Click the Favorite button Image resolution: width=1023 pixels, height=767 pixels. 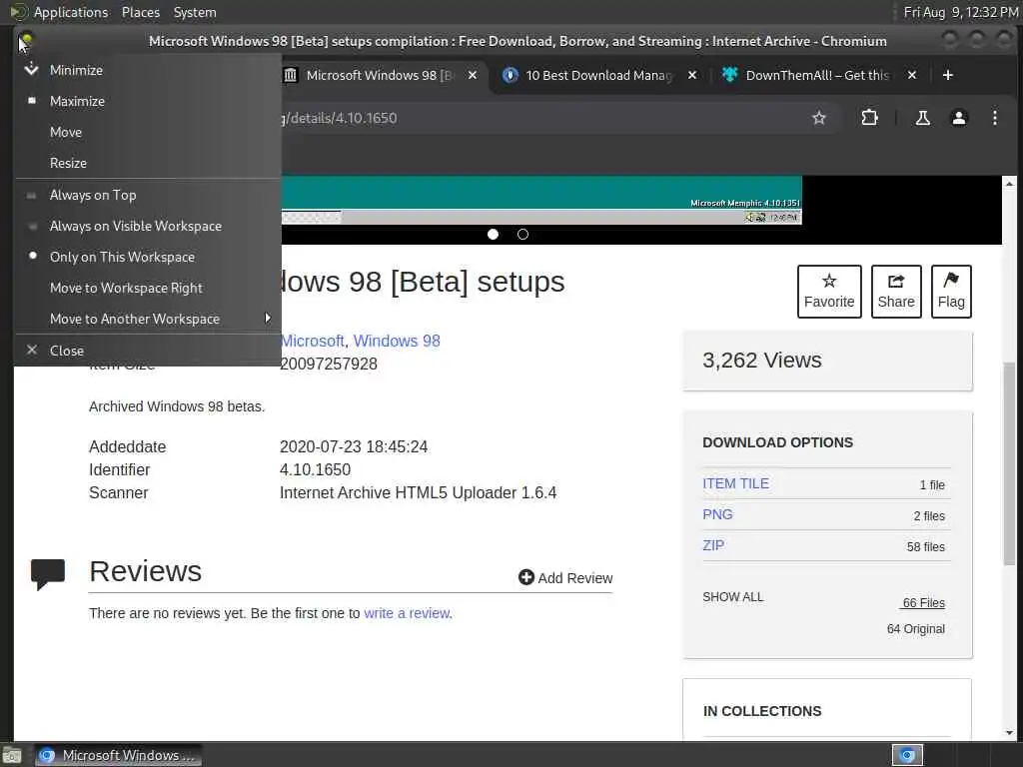(x=829, y=292)
